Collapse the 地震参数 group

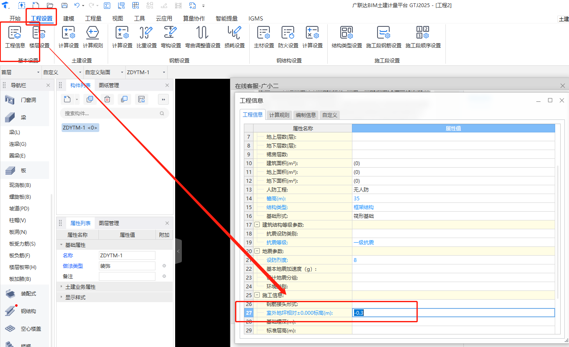point(257,251)
